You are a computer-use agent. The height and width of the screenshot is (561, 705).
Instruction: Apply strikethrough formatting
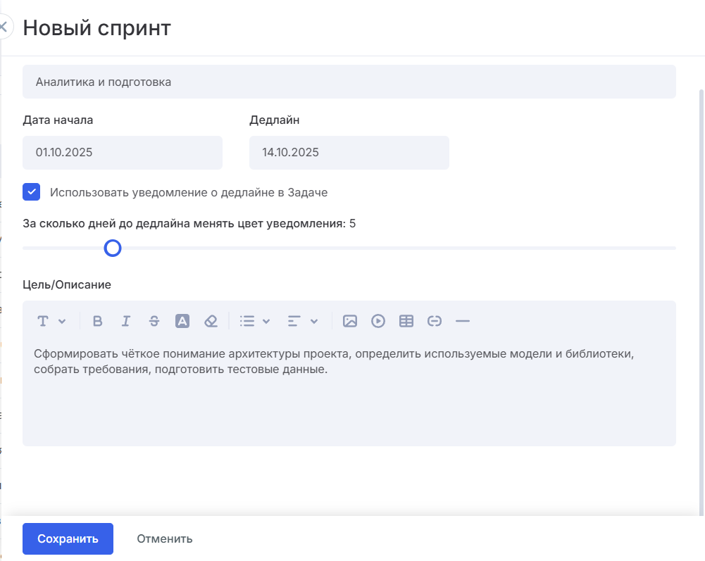point(154,321)
